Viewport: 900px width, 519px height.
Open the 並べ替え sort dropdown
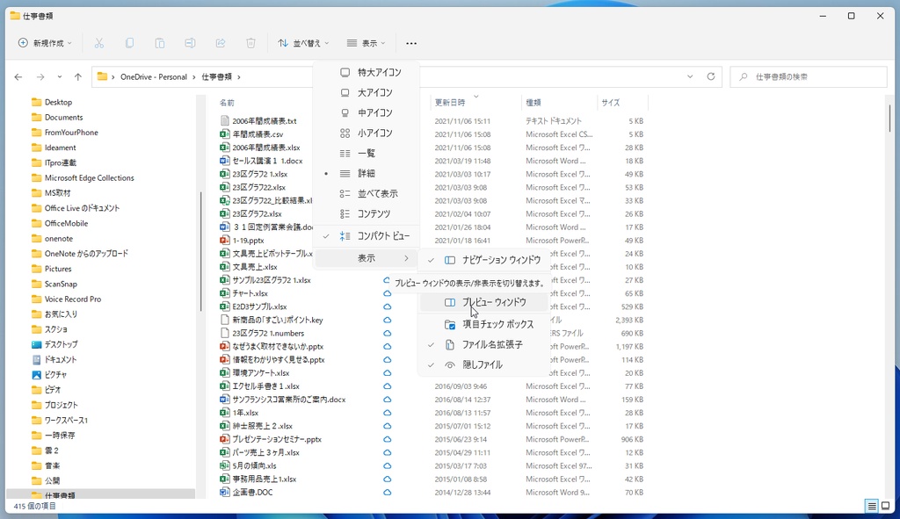(303, 43)
